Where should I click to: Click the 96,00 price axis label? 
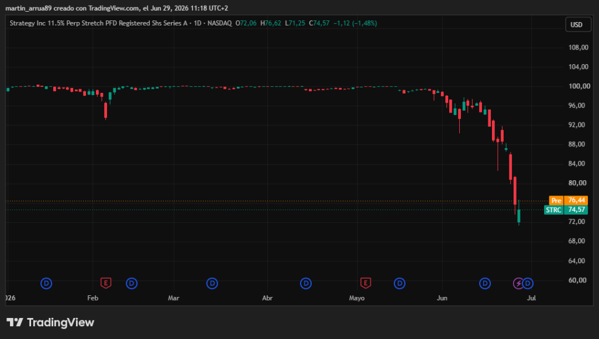(577, 106)
